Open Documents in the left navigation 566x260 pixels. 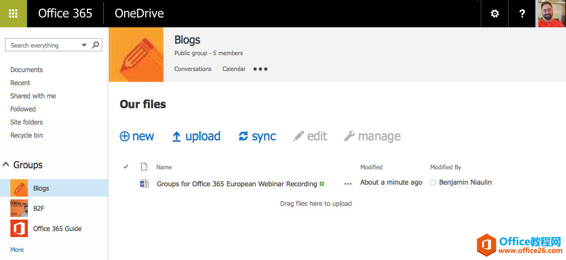point(26,69)
